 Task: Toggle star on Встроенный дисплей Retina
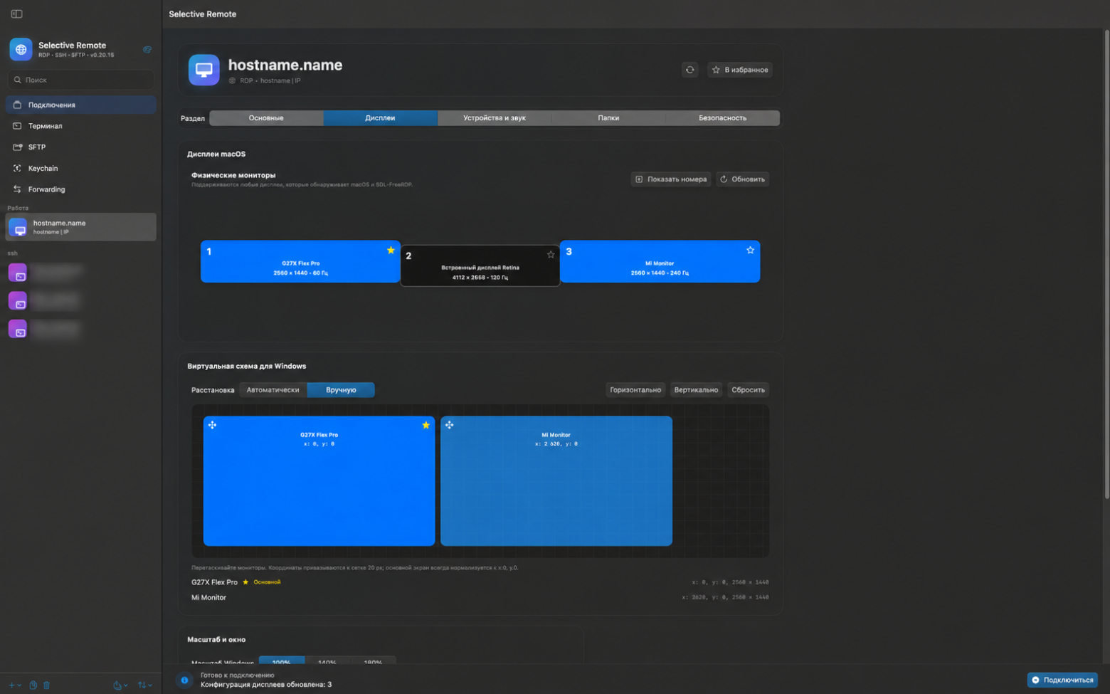(551, 255)
